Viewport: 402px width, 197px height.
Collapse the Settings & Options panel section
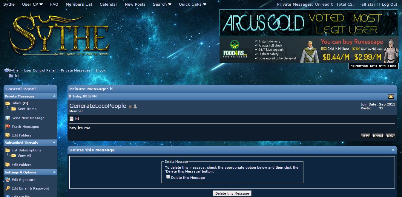(x=54, y=172)
